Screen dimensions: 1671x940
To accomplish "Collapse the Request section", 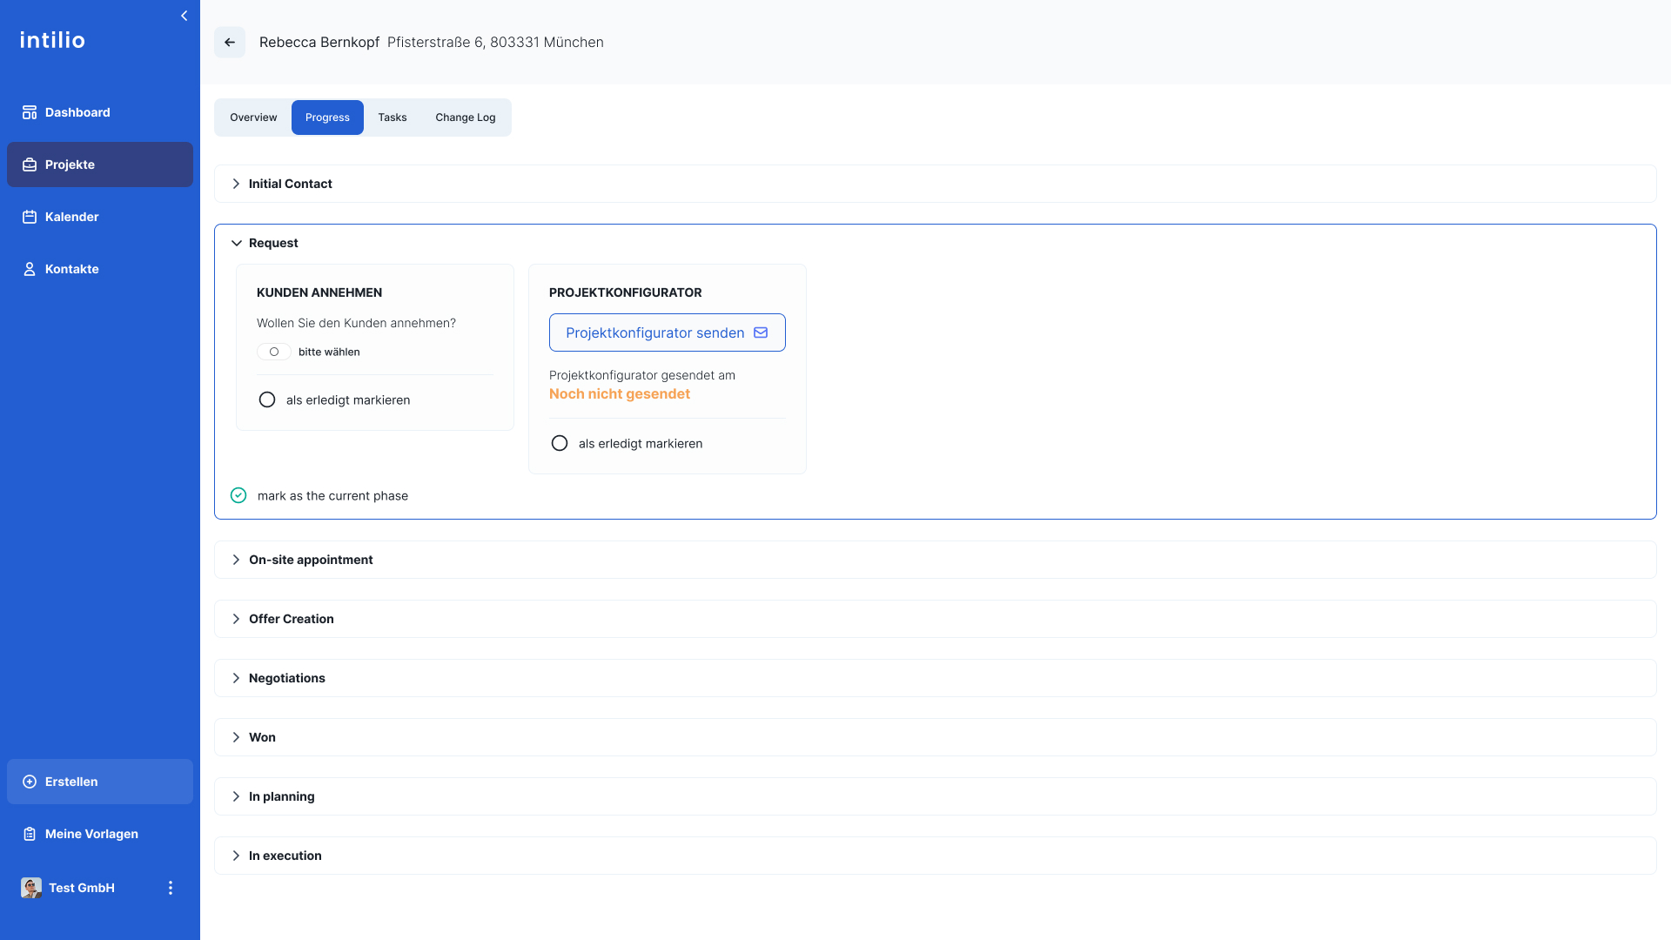I will pyautogui.click(x=236, y=243).
